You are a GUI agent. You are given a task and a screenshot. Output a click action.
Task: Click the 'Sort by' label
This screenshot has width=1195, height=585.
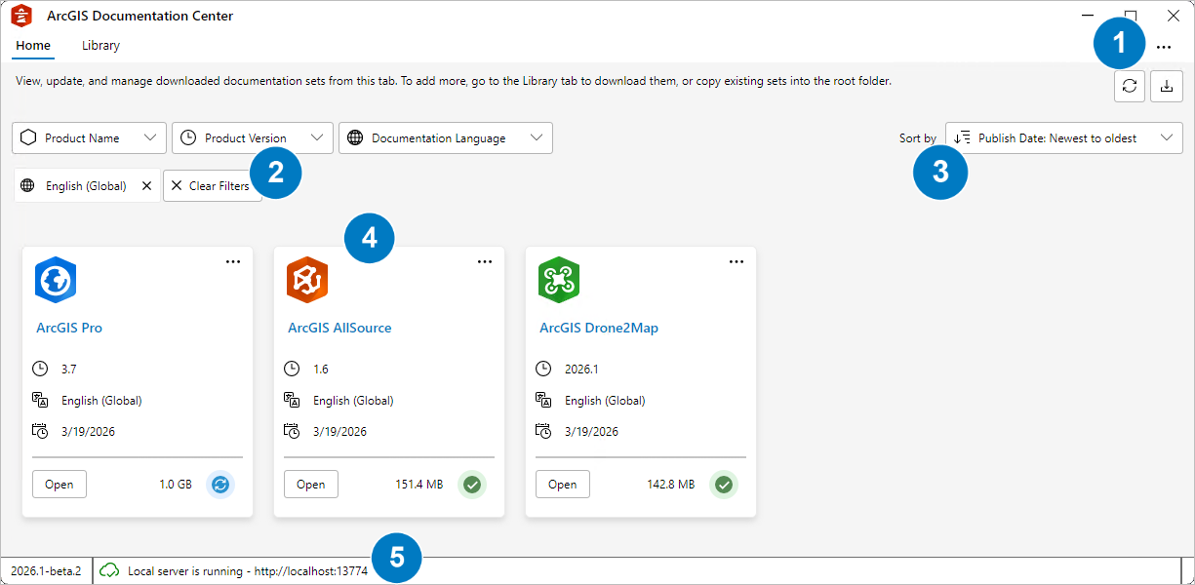918,138
